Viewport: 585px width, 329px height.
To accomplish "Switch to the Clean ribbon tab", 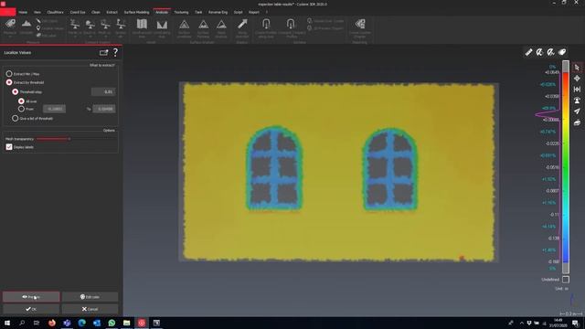I will (96, 12).
